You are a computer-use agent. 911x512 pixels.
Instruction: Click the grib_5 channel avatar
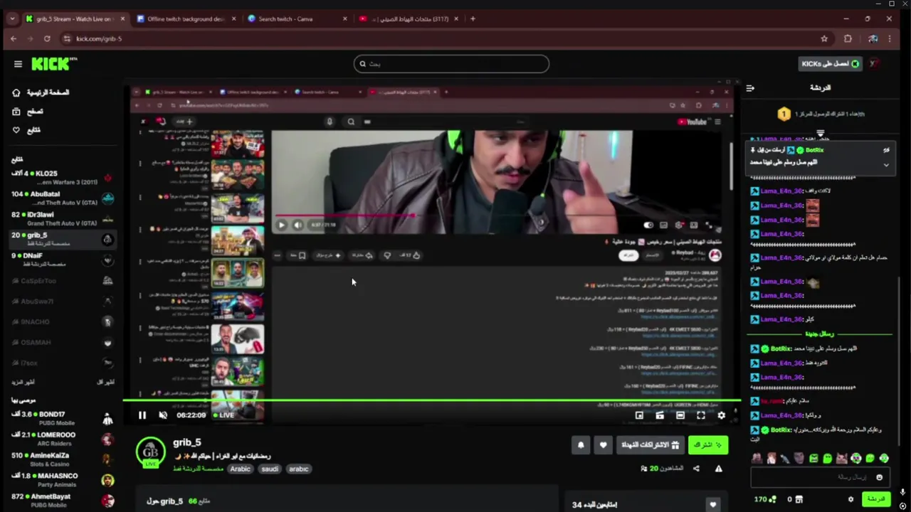(150, 452)
